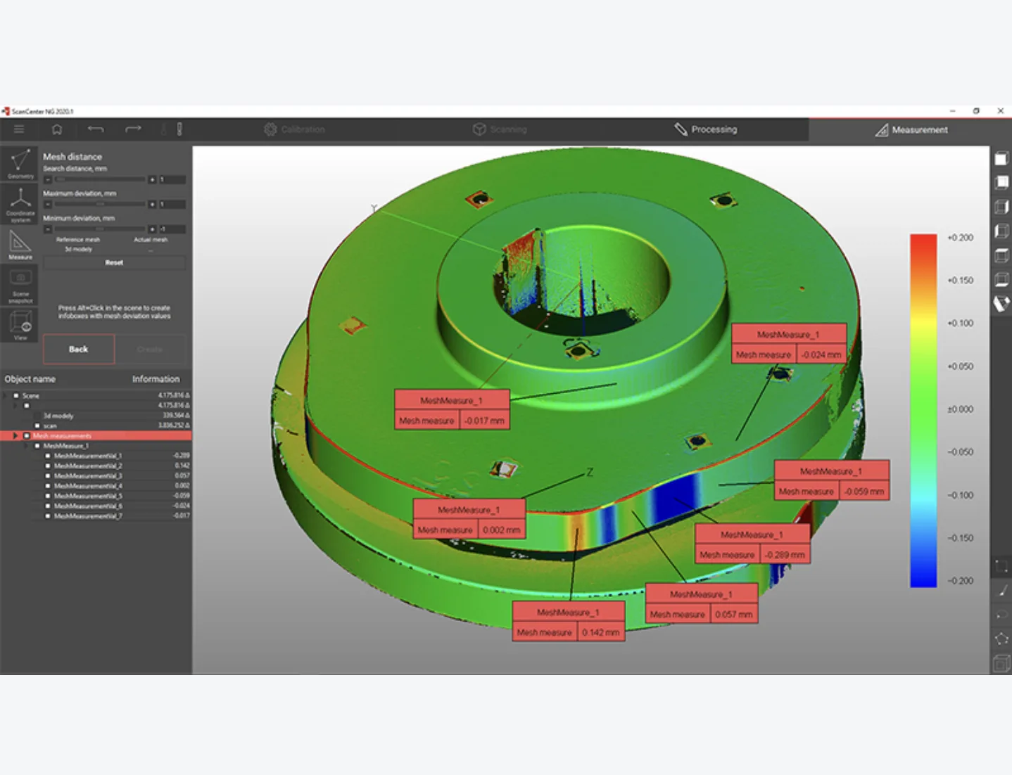Click the topmost view cube icon on the right
The height and width of the screenshot is (775, 1012).
[1001, 159]
